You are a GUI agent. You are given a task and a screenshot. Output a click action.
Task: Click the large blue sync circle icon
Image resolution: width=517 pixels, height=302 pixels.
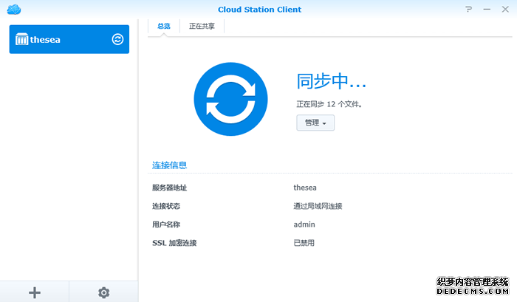pos(230,99)
